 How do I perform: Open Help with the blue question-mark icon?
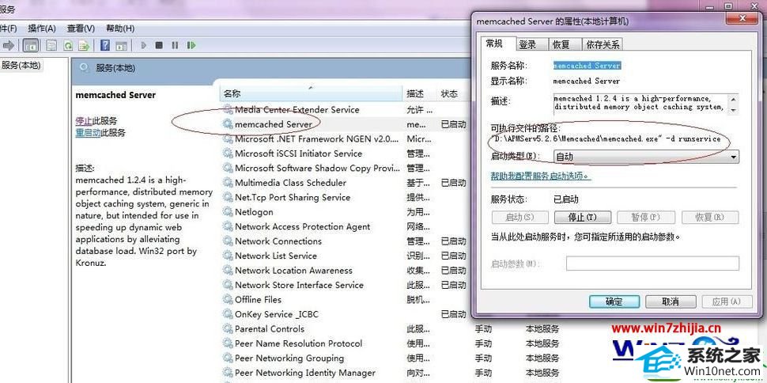(104, 46)
